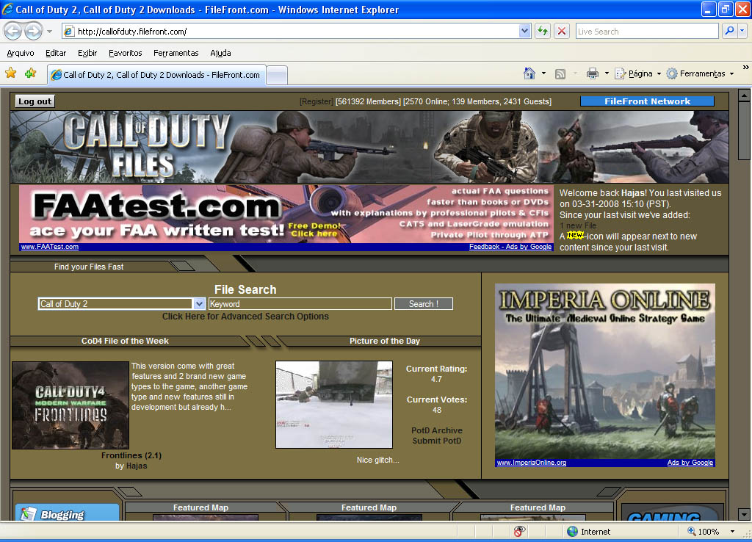Open the Página toolbar menu
752x542 pixels.
pyautogui.click(x=638, y=73)
